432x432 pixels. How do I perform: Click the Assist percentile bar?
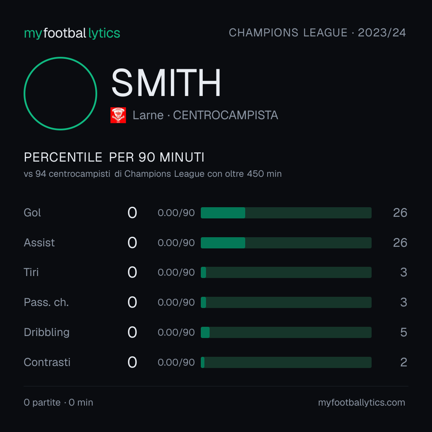(286, 243)
